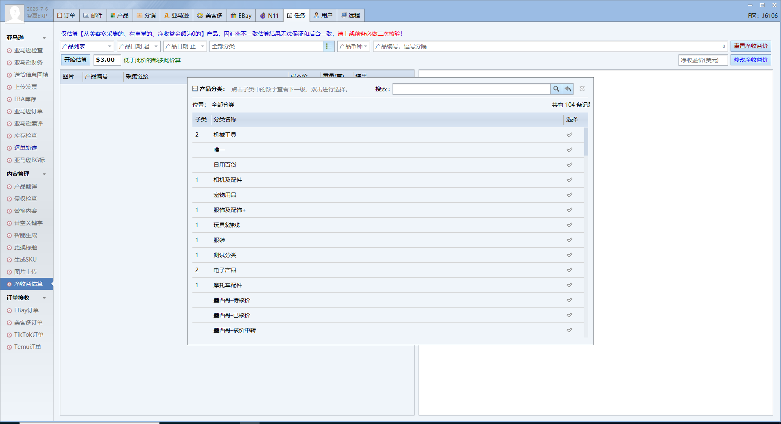The width and height of the screenshot is (781, 424).
Task: Open the 美客多 tab
Action: (210, 15)
